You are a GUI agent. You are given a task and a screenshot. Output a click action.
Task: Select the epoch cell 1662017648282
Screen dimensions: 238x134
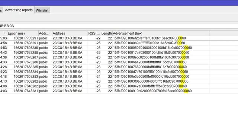click(x=26, y=86)
